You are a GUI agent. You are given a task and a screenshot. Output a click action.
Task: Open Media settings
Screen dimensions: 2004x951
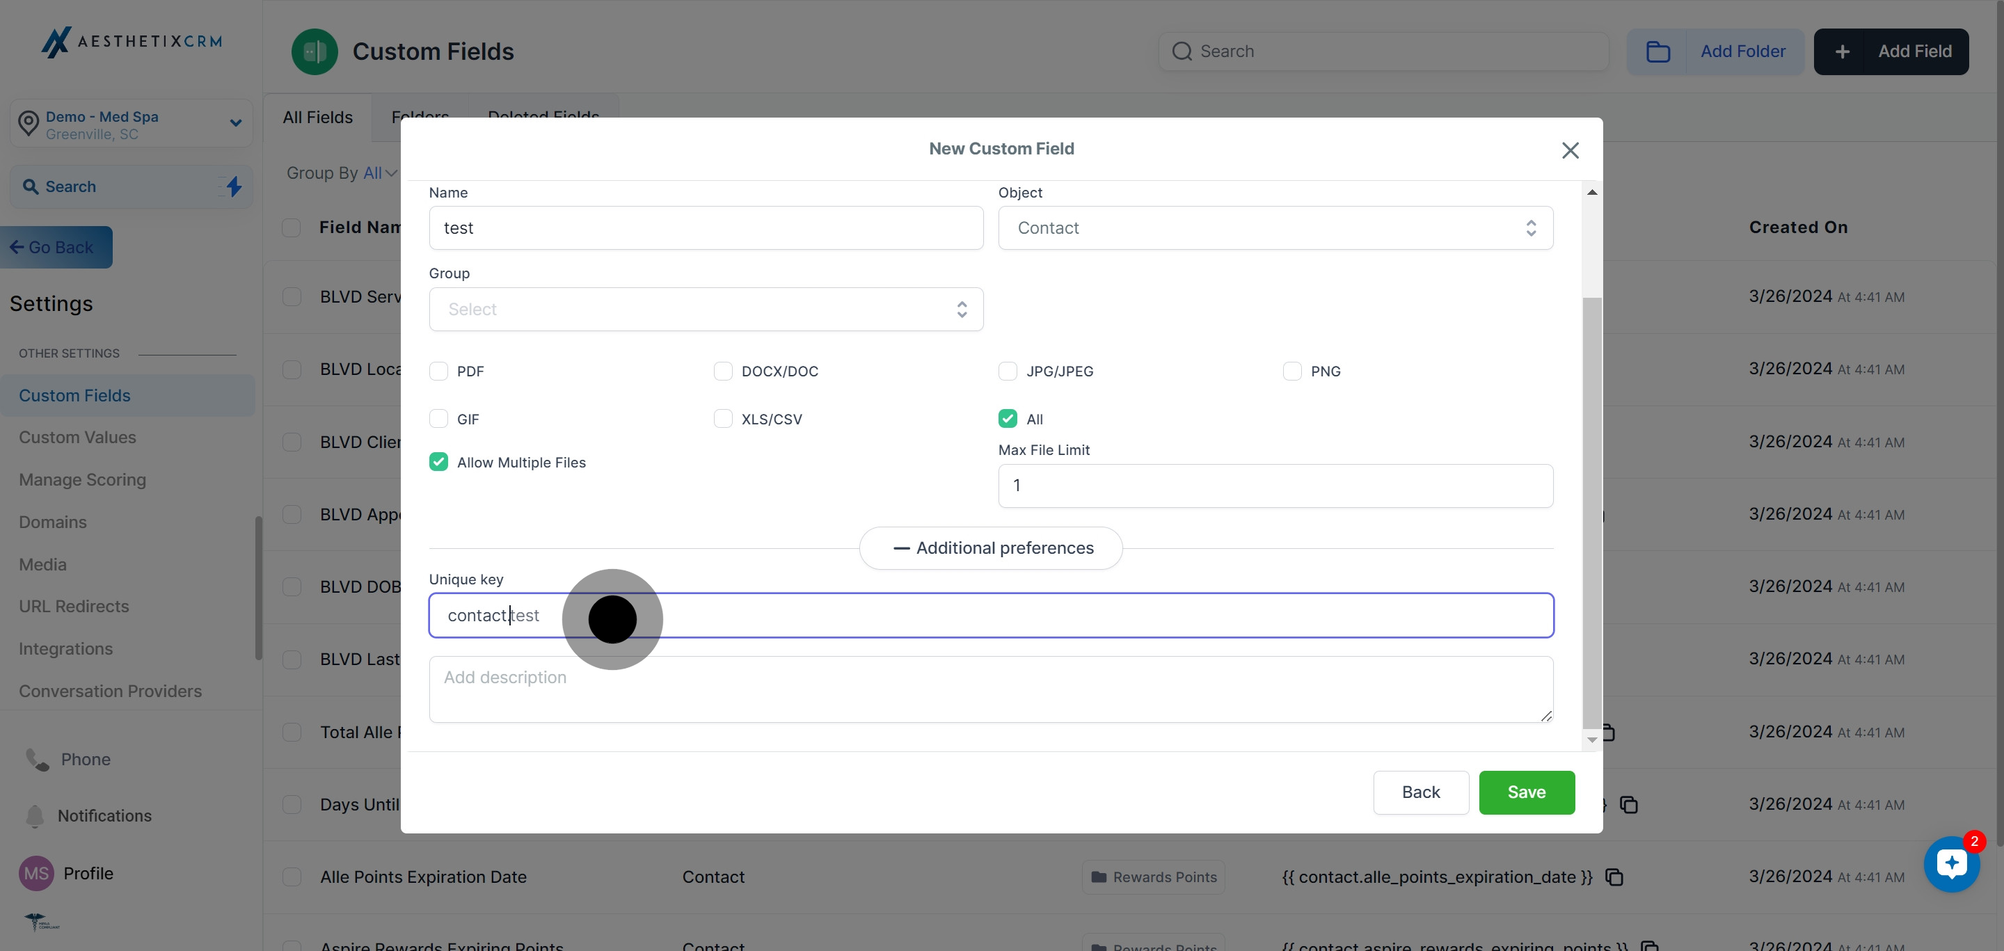click(x=42, y=564)
